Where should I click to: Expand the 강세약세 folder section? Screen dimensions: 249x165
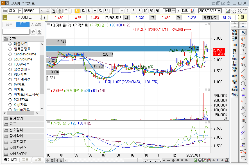tap(23, 136)
